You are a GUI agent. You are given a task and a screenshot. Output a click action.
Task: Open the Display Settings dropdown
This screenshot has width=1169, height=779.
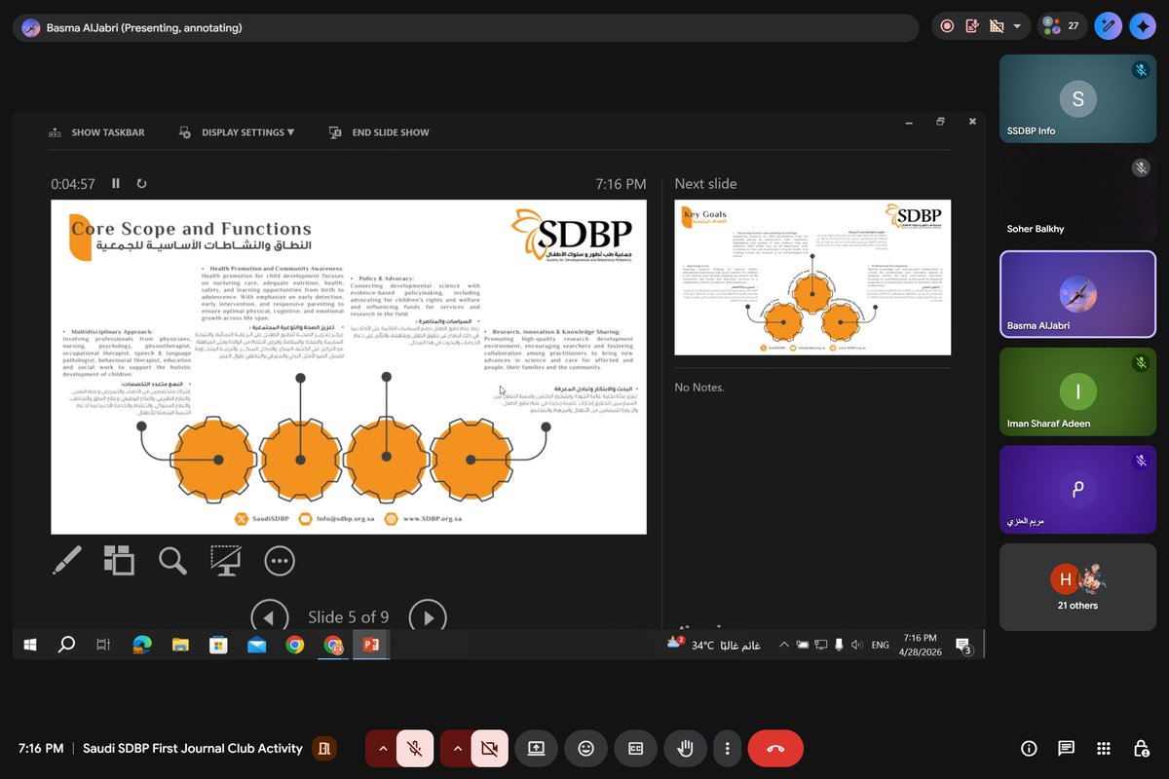(236, 132)
